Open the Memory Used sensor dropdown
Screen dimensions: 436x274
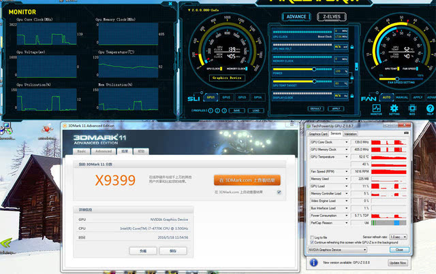(x=347, y=179)
